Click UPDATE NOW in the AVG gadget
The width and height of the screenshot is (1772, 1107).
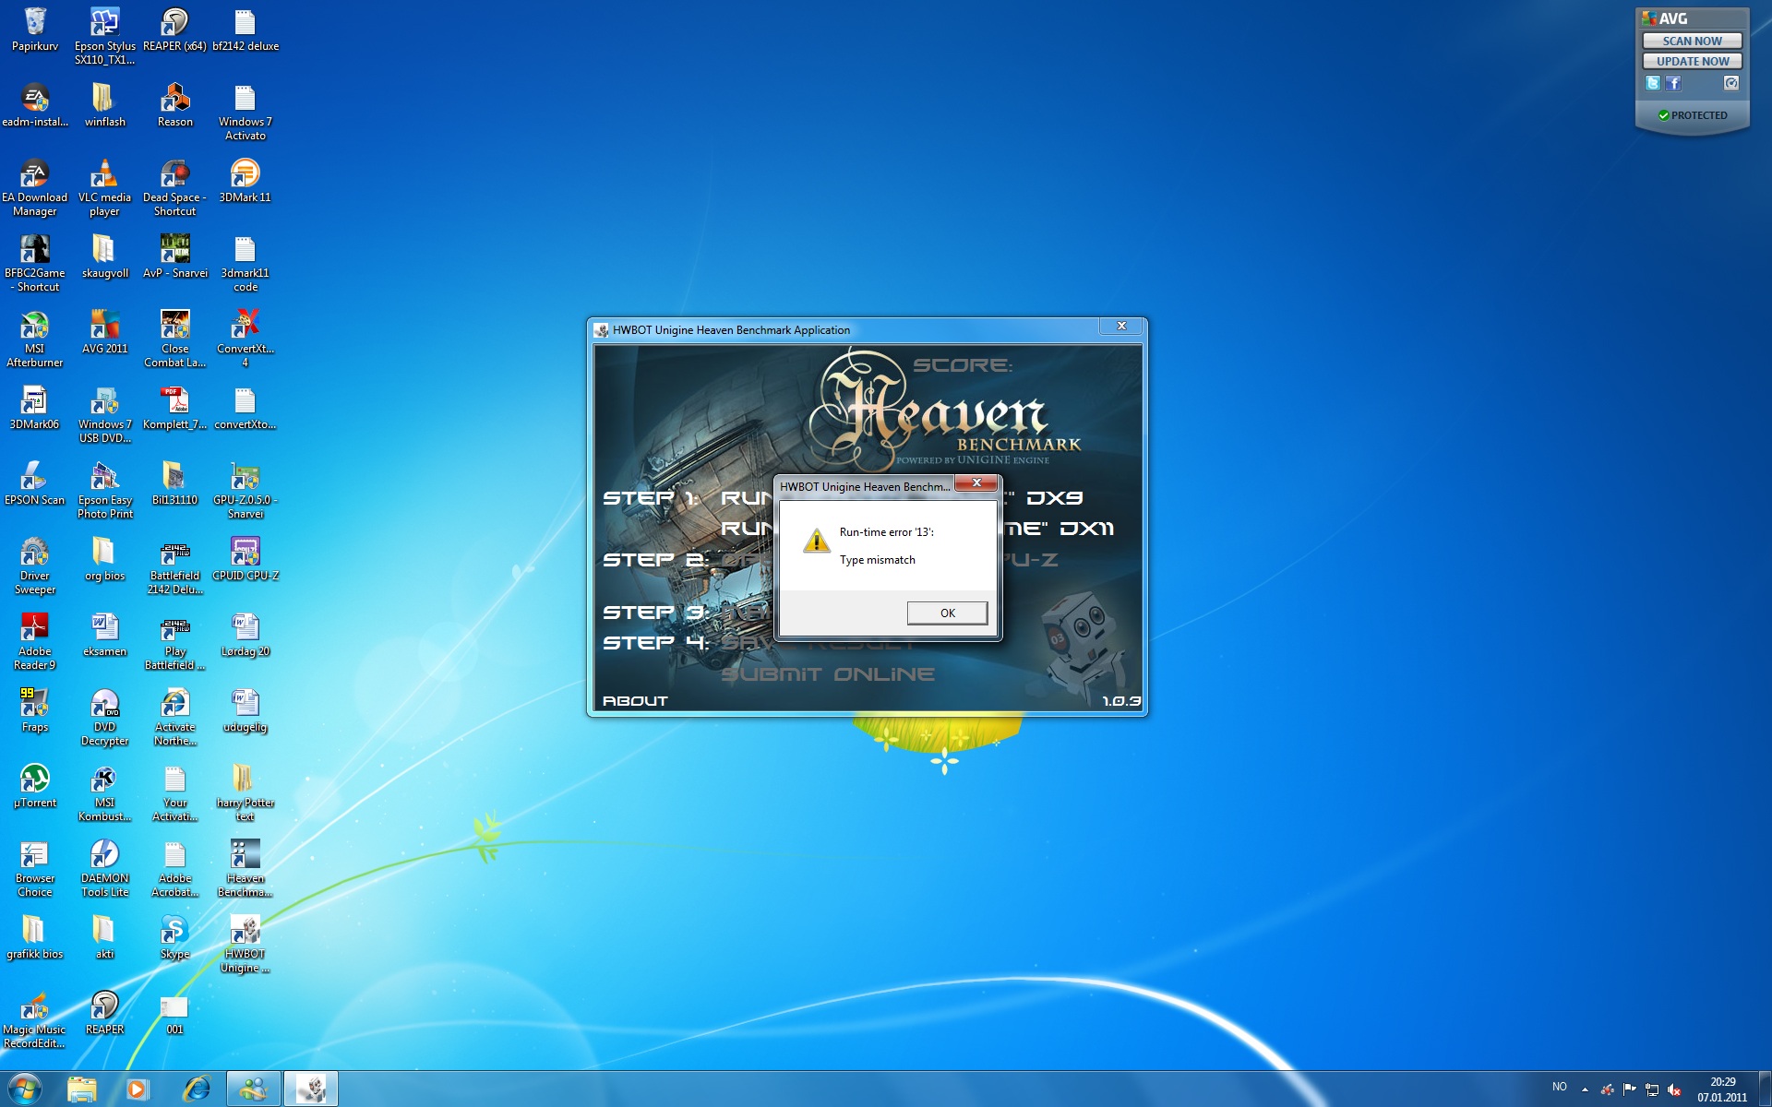tap(1692, 61)
